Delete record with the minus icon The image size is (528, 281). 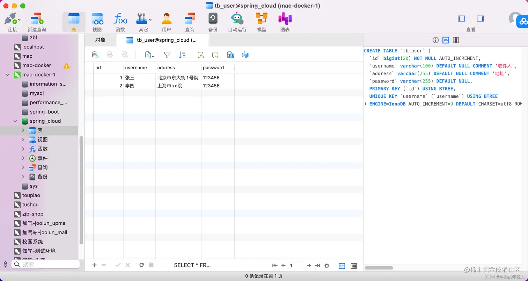point(104,265)
